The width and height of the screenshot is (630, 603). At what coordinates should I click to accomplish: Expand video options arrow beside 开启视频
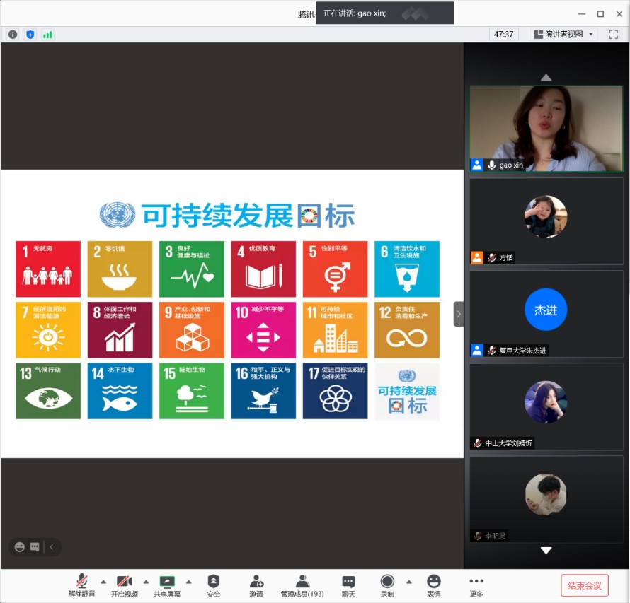[x=146, y=581]
